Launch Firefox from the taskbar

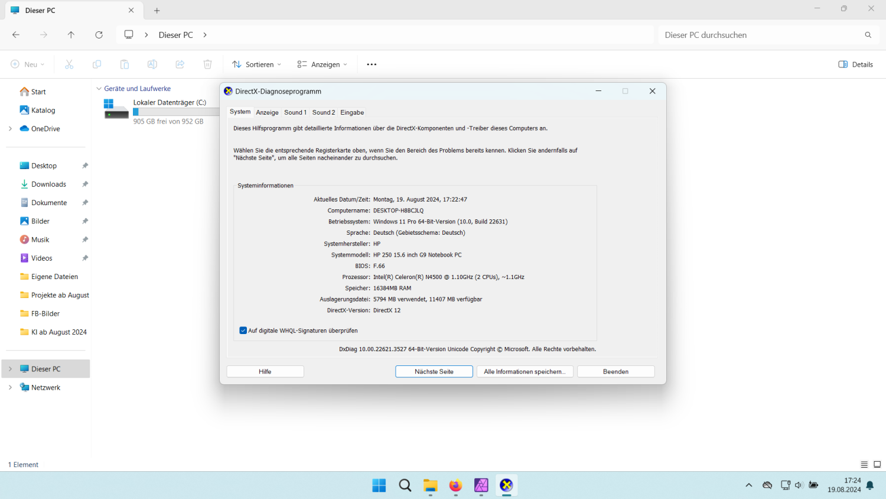455,485
